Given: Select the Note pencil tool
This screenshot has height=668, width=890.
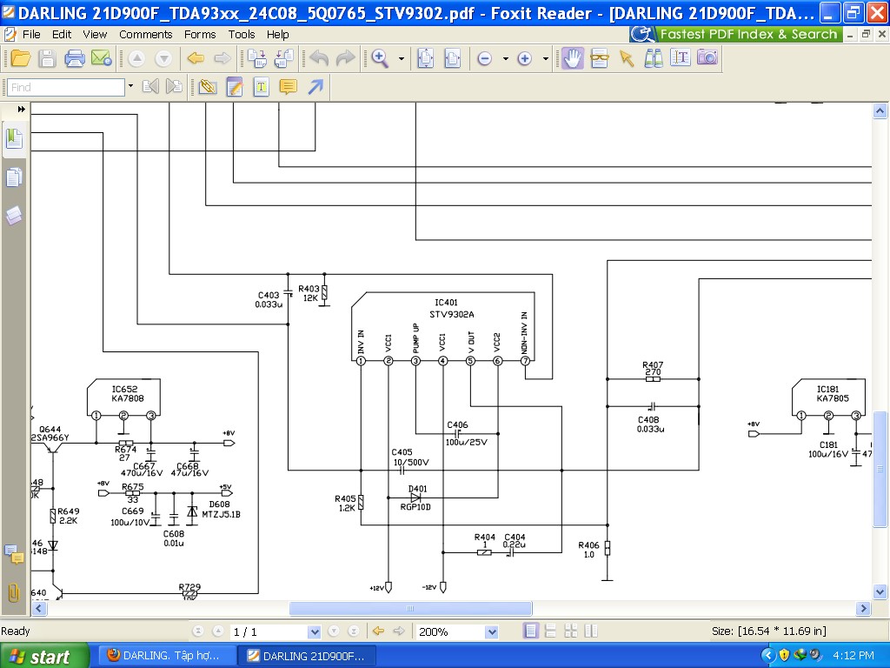Looking at the screenshot, I should pyautogui.click(x=235, y=87).
